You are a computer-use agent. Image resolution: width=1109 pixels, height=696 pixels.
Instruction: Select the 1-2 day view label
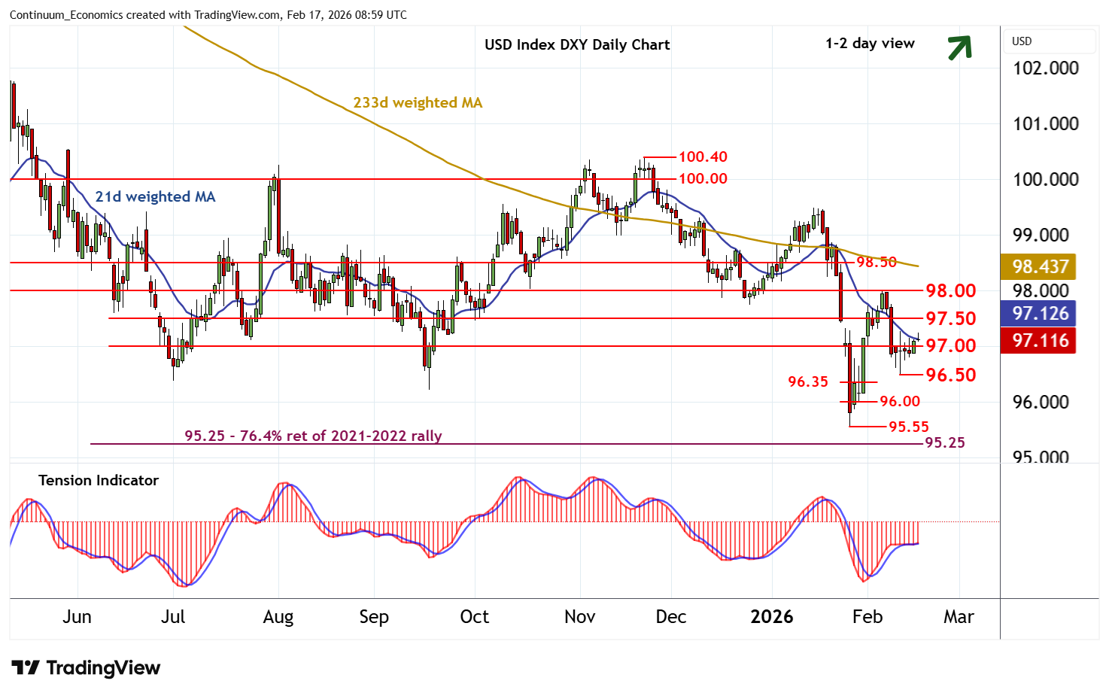(x=870, y=44)
